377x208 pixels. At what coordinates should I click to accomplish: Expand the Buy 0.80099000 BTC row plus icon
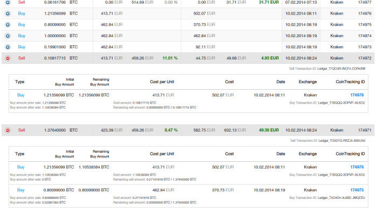[x=8, y=25]
